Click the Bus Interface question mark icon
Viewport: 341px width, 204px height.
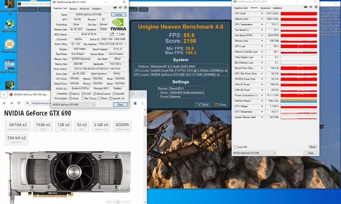(125, 44)
